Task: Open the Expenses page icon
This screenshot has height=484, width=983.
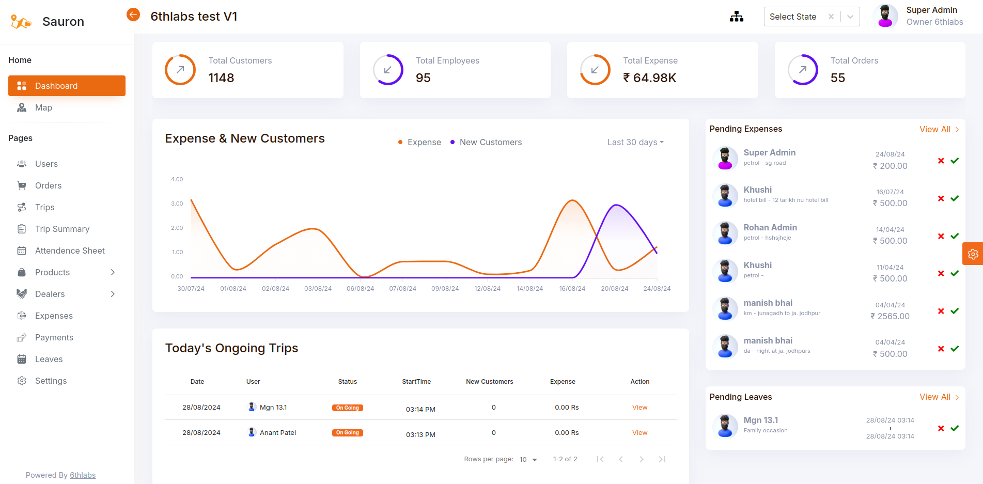Action: (22, 316)
